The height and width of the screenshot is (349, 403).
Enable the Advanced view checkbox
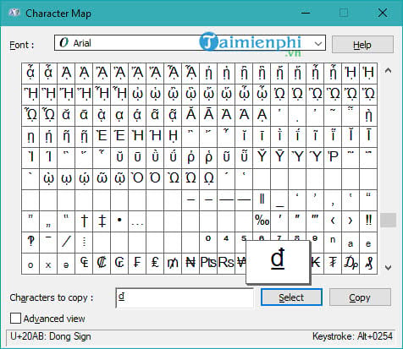15,319
